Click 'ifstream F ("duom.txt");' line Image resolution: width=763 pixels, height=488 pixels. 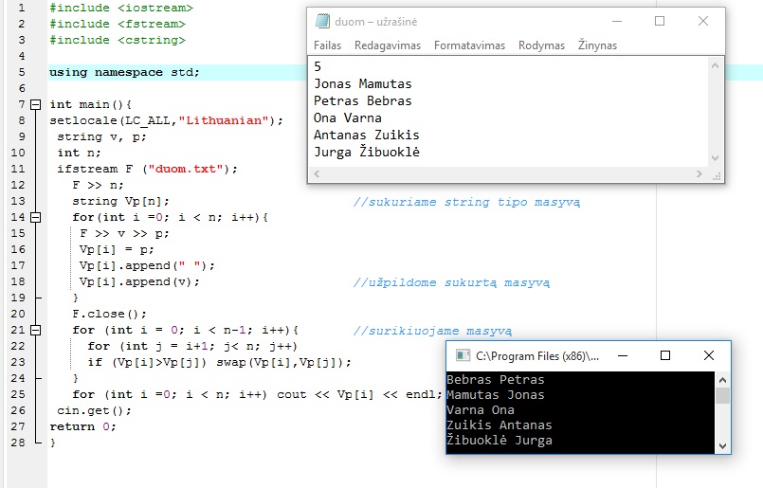point(147,169)
